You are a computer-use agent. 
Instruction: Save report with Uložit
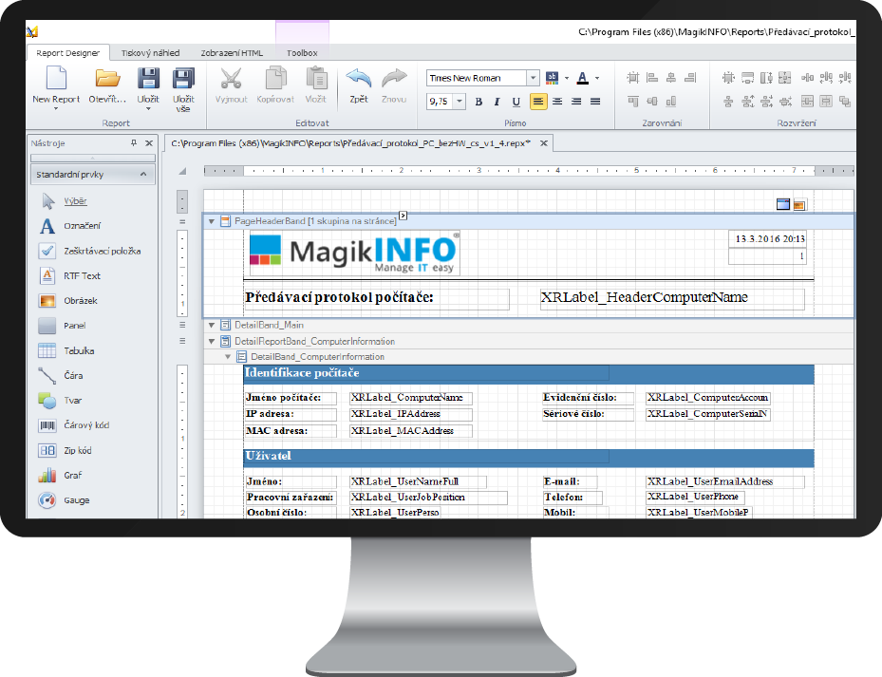click(148, 85)
